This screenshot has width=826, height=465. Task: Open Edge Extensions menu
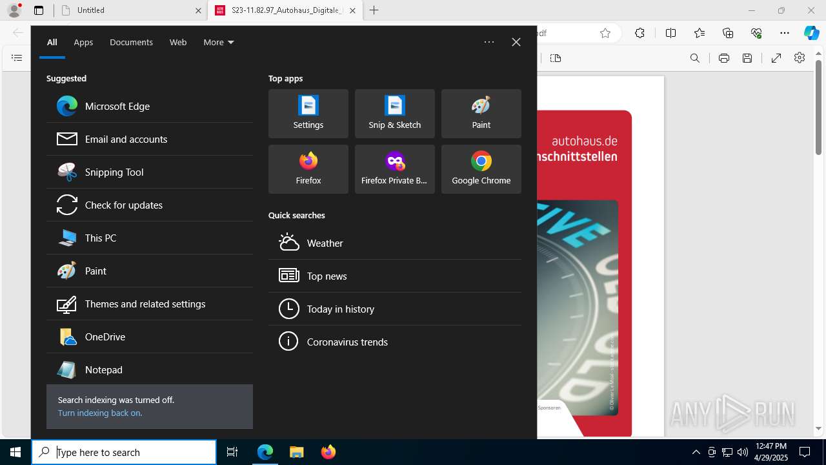pos(640,33)
